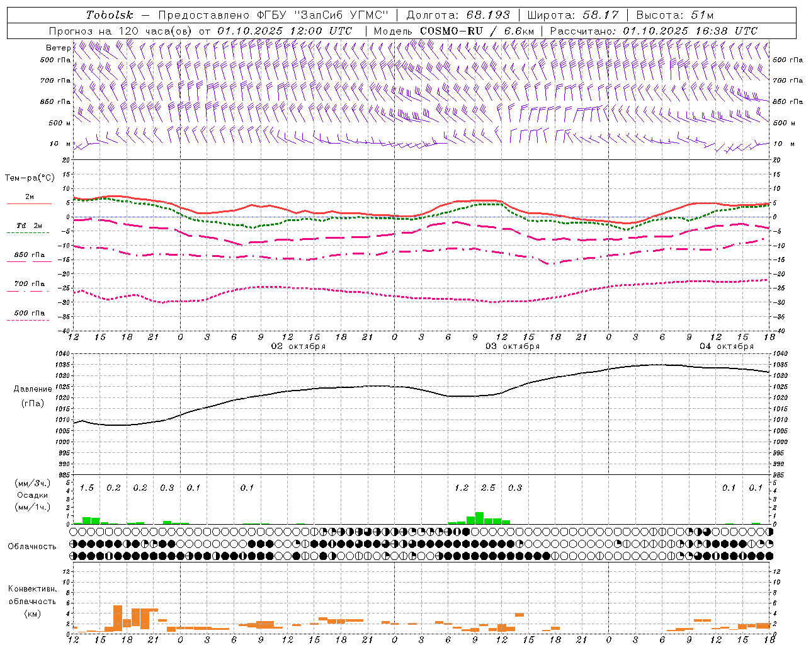
Task: Click the "04 октября" date label
Action: (727, 346)
